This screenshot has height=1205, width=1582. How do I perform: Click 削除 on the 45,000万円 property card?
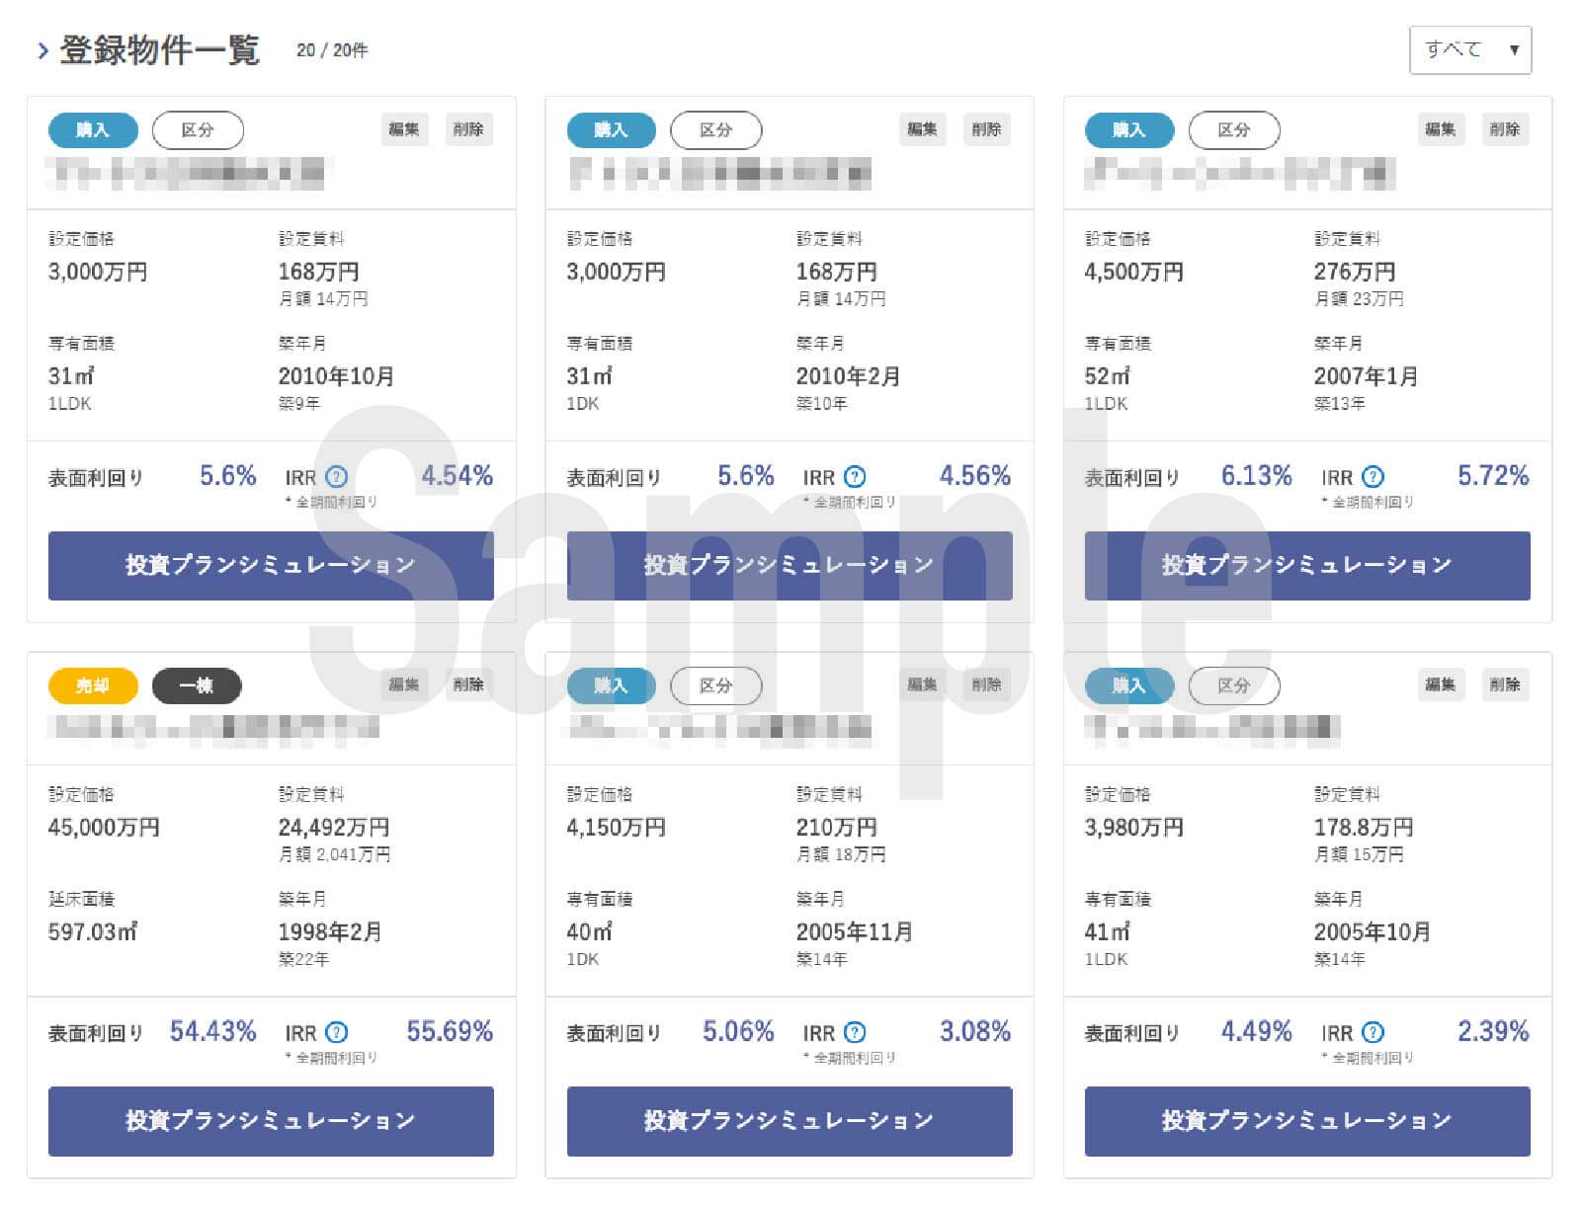coord(468,684)
